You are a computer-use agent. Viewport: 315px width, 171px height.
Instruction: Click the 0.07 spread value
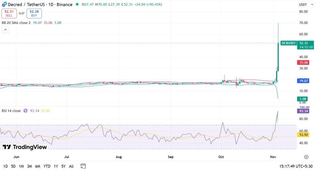click(x=22, y=14)
